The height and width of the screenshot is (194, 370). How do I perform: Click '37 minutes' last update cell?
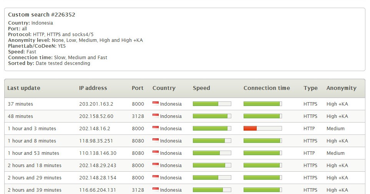[x=20, y=104]
